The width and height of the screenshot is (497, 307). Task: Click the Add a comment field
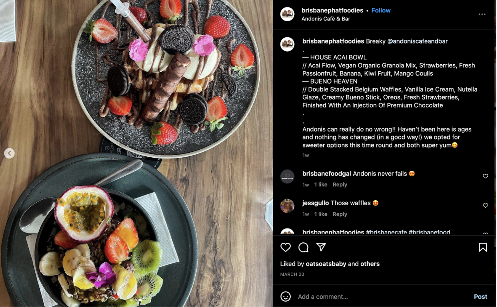click(383, 297)
